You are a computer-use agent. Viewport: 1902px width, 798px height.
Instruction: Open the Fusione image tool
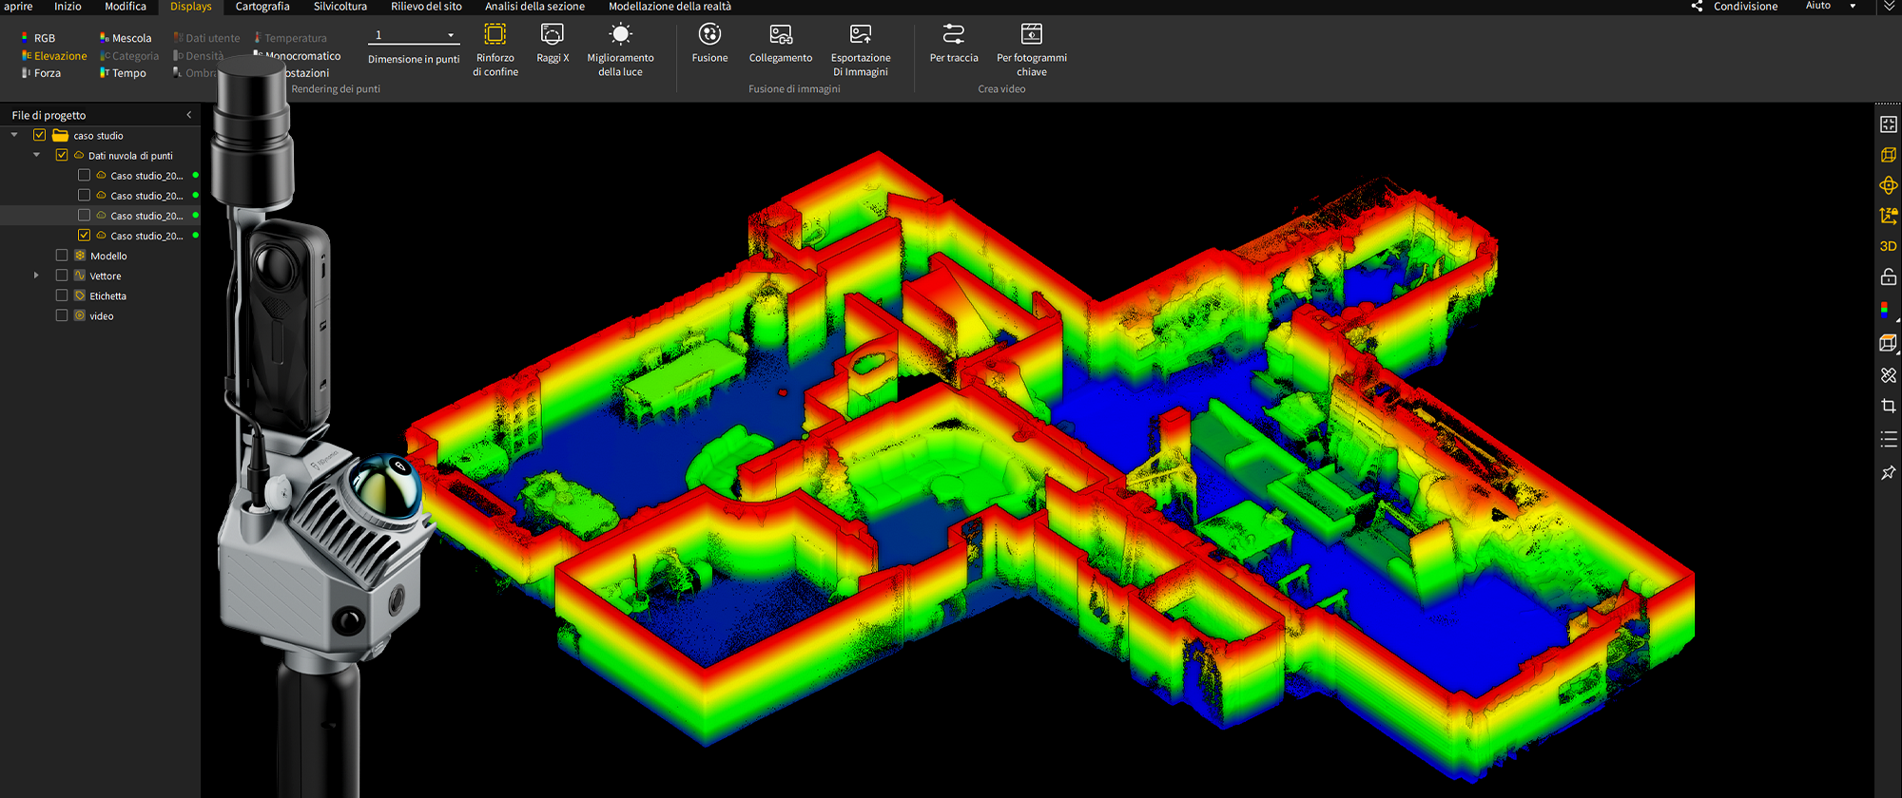(x=709, y=44)
